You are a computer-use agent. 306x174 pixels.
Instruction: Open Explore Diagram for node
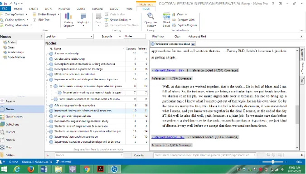[185, 25]
